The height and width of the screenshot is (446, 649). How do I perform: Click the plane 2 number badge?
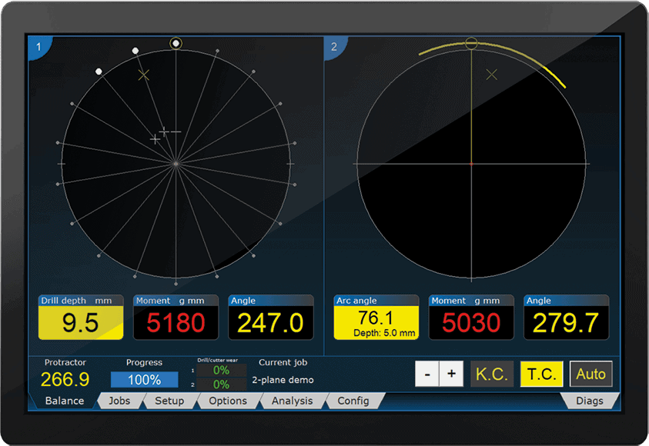click(334, 46)
